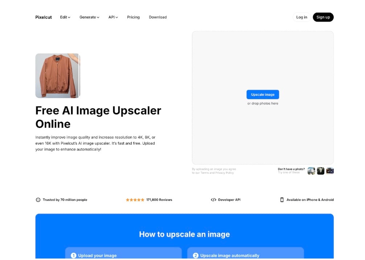
Task: Expand the Edit dropdown menu
Action: point(65,17)
